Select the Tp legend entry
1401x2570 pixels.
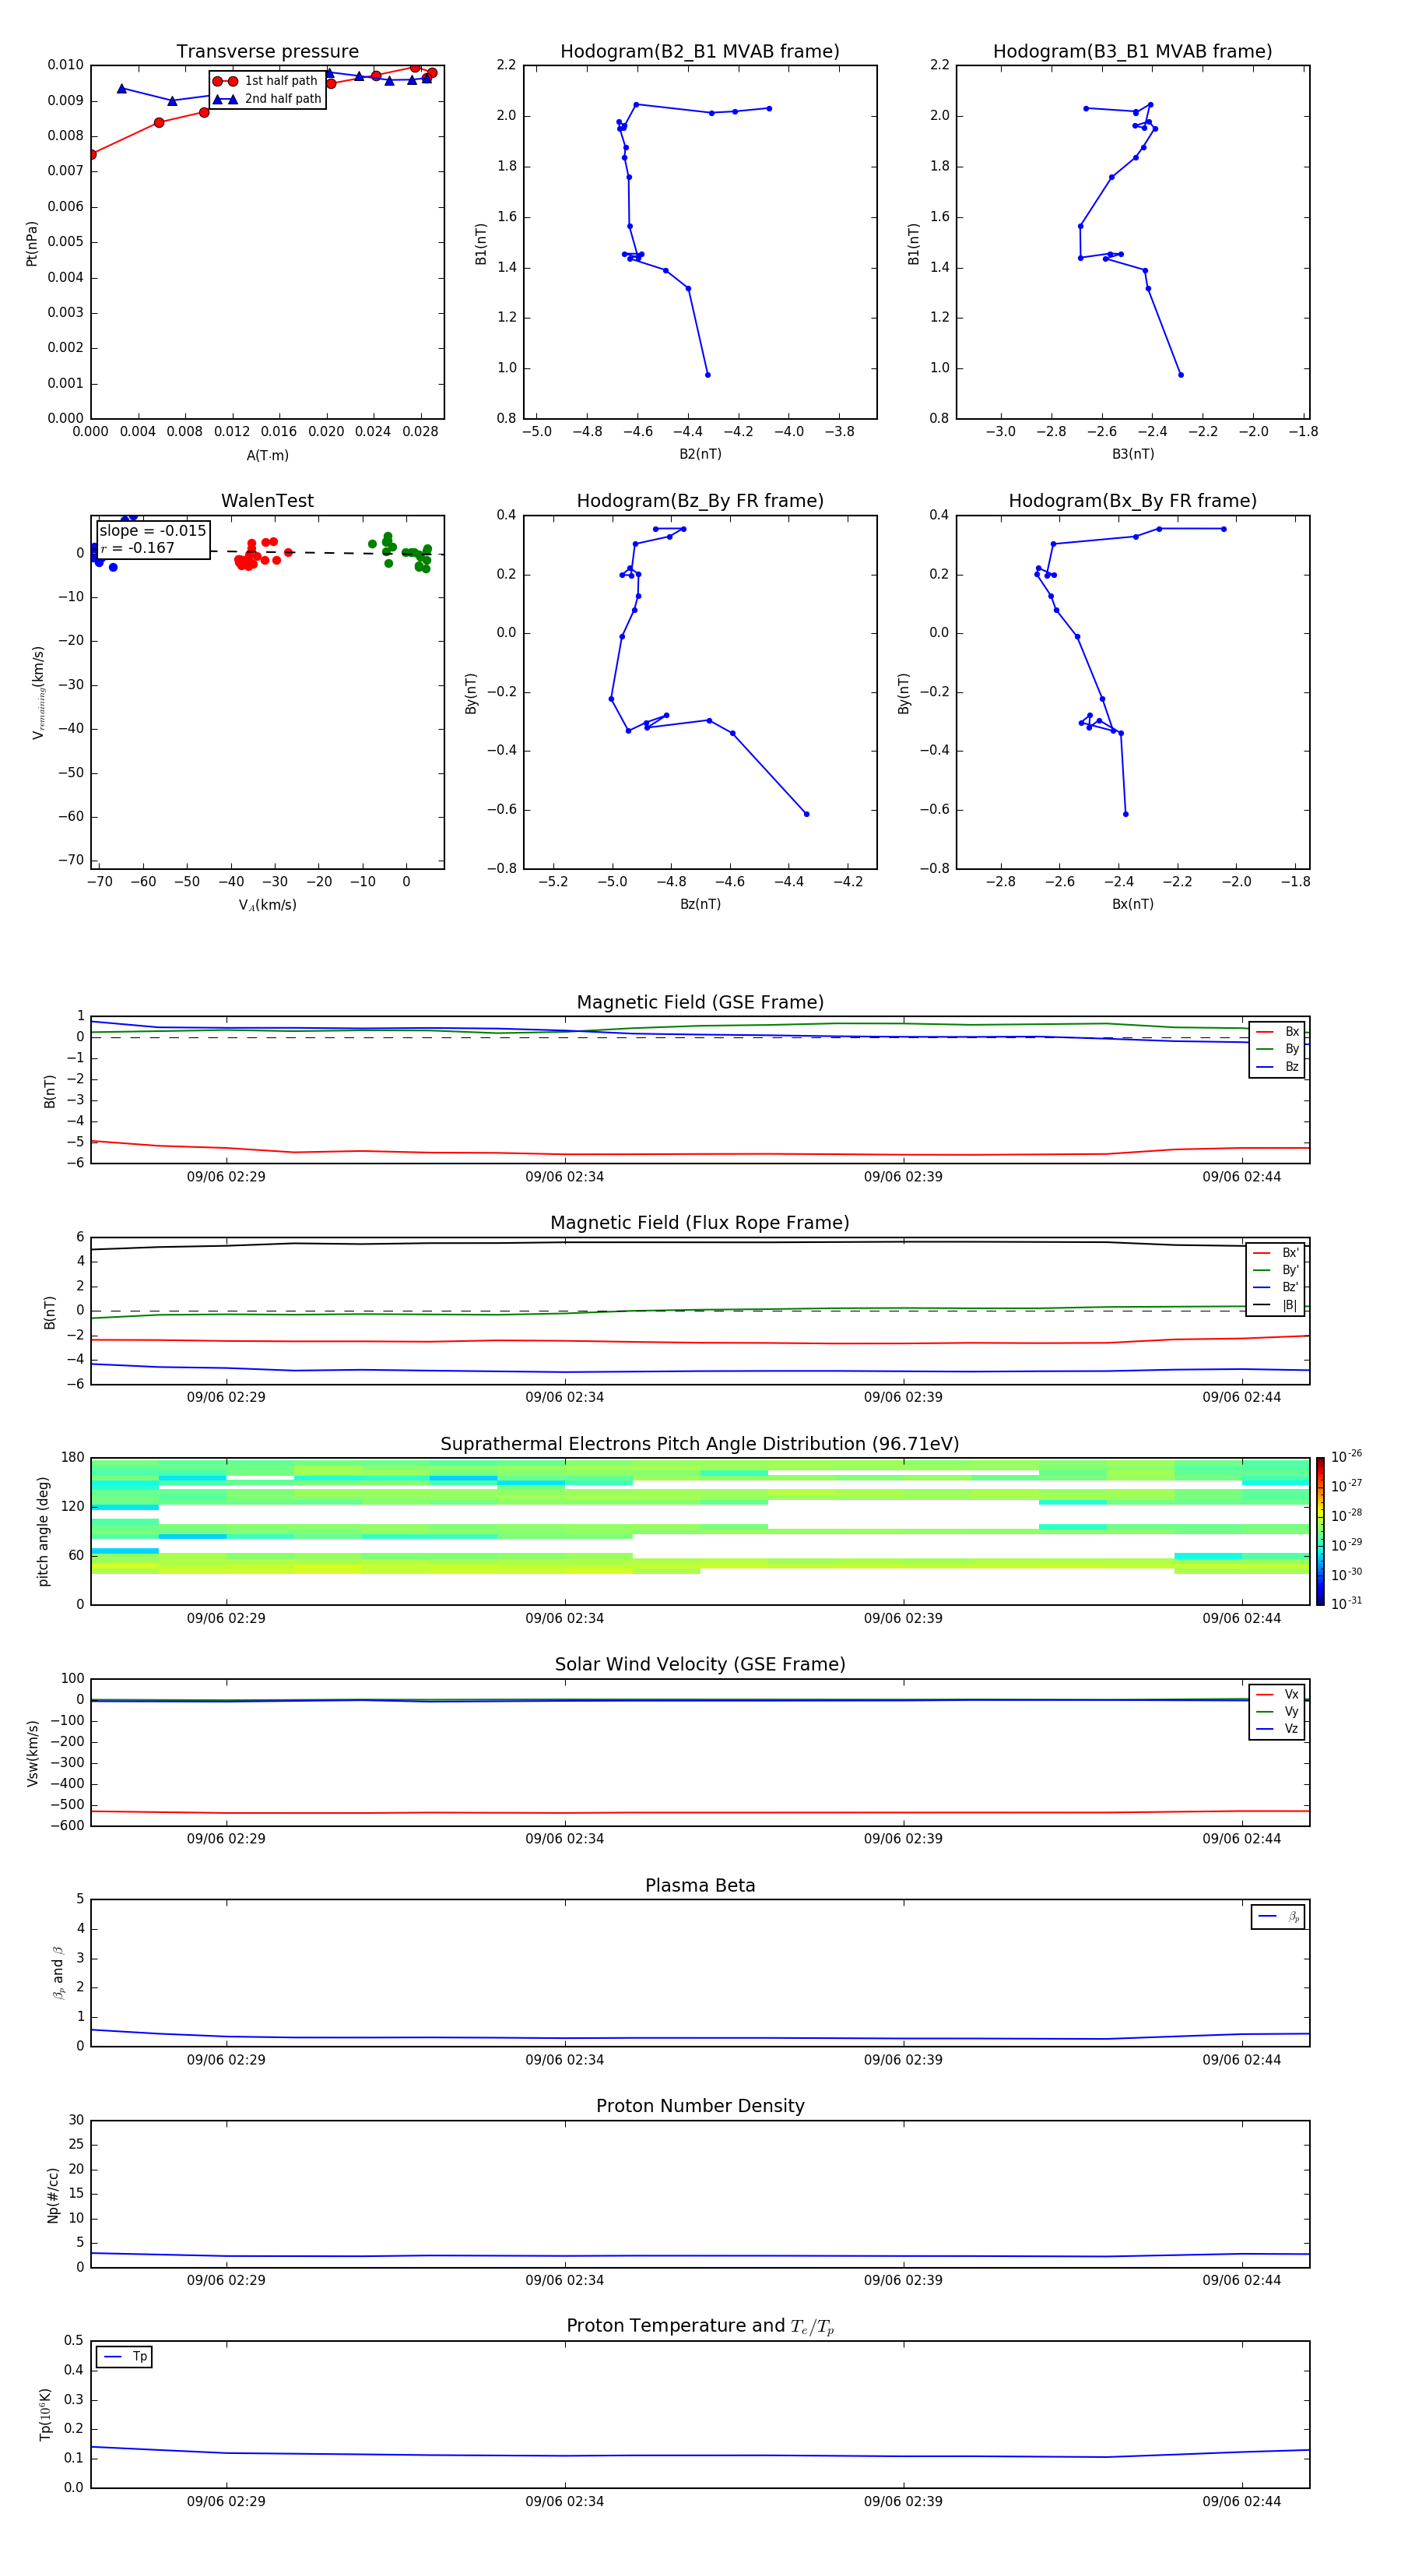(125, 2357)
